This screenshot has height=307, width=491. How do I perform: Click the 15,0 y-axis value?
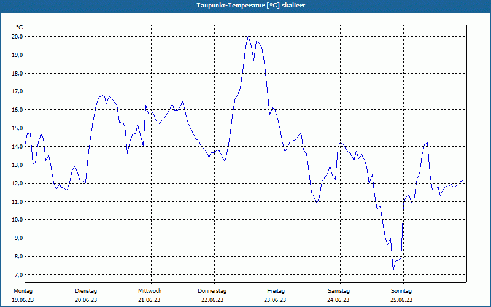pos(18,128)
